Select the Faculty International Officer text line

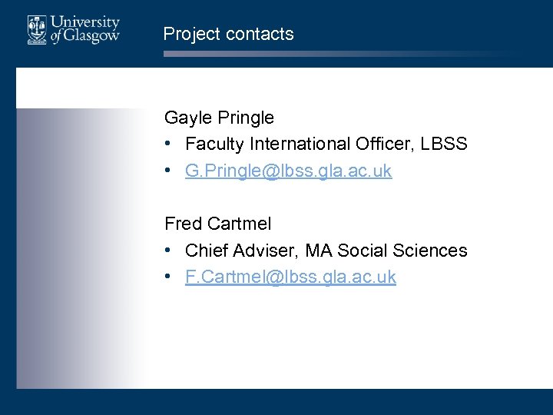coord(326,144)
